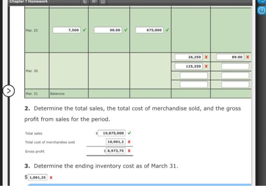Click the Total sales field 19,875,000
266x186 pixels.
click(x=112, y=133)
